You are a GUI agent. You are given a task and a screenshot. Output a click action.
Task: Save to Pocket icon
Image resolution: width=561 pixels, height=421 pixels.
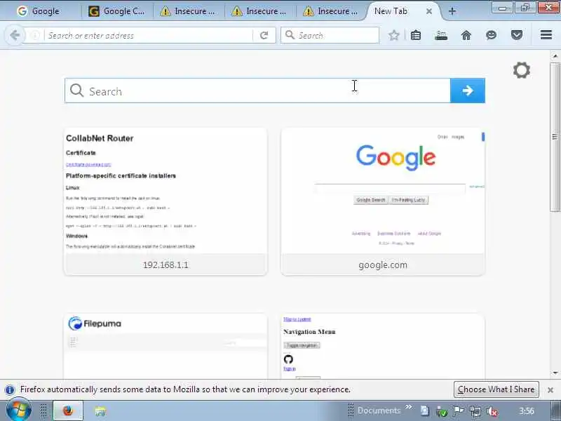click(517, 35)
